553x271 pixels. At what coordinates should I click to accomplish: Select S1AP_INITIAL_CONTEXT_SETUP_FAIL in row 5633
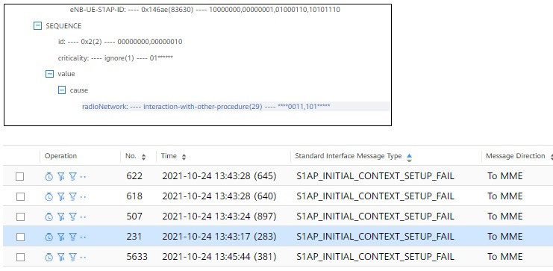pos(375,257)
